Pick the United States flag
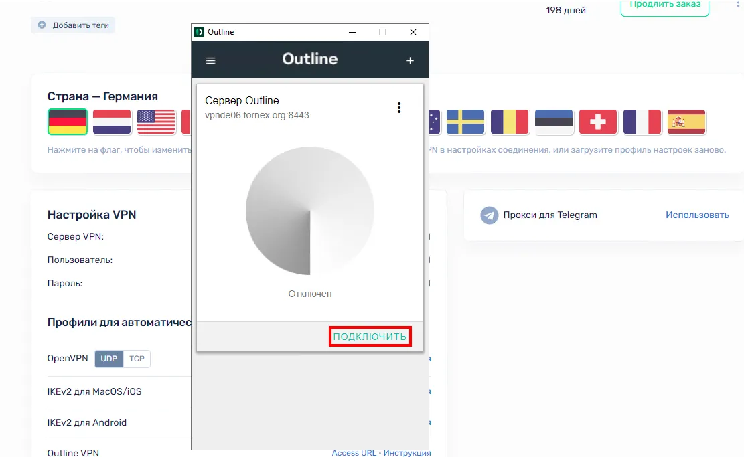The height and width of the screenshot is (457, 744). [x=156, y=122]
